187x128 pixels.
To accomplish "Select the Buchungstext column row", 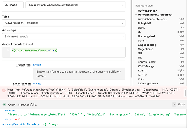I will coord(161,36).
